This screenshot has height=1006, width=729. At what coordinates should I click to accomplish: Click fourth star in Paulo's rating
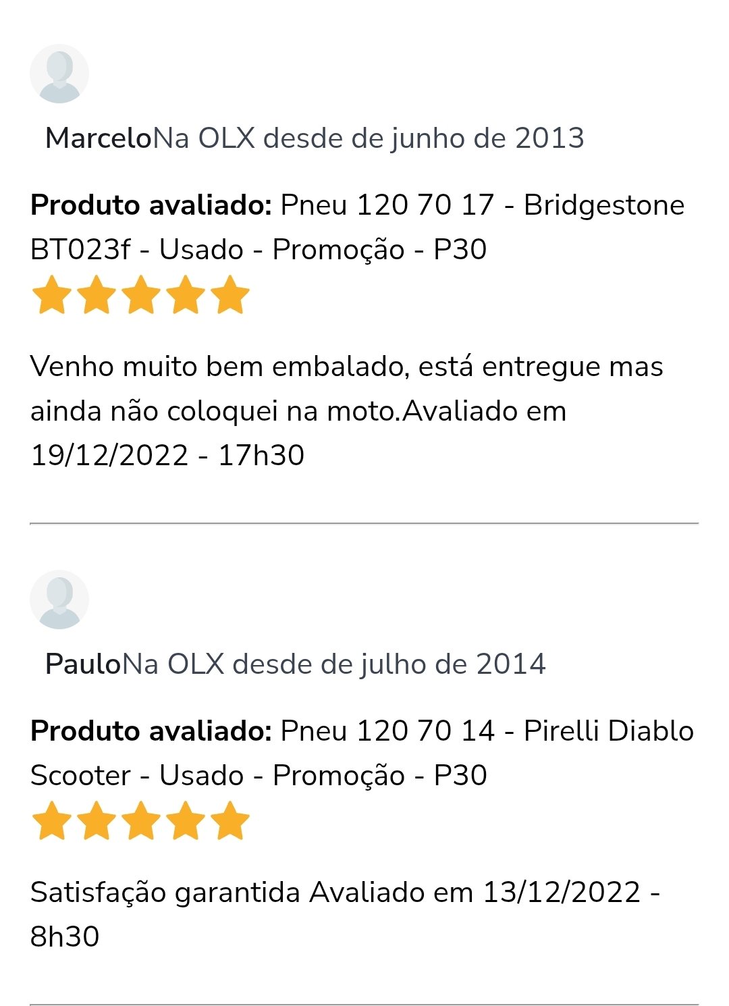point(186,821)
